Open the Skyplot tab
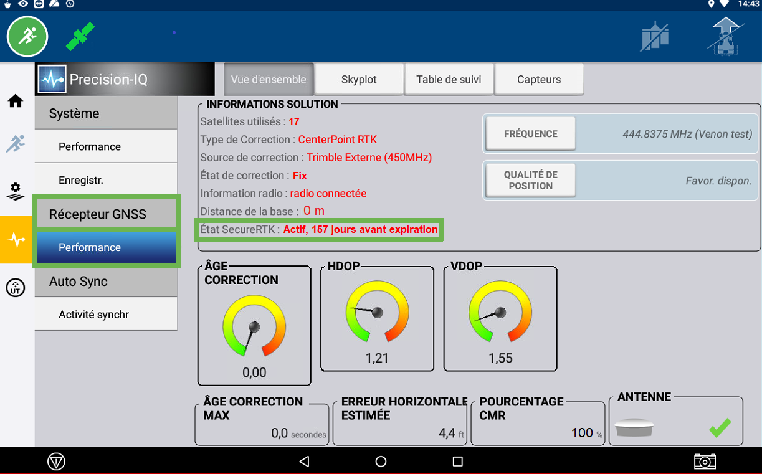 359,79
